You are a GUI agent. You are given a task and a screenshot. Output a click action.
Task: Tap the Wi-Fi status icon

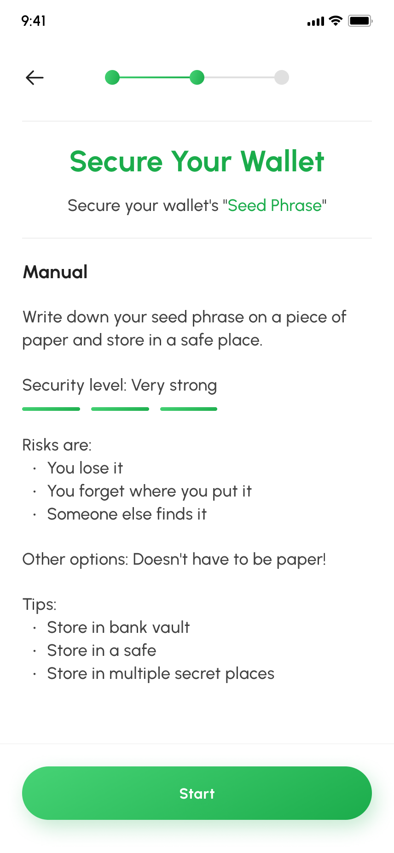point(336,21)
